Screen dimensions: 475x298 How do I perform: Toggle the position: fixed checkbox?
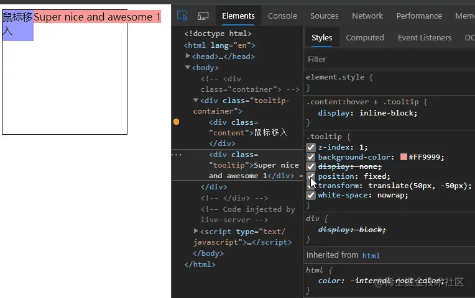310,176
